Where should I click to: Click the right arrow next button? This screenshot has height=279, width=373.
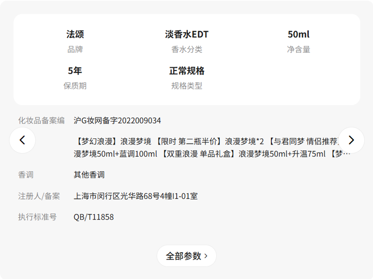351,140
